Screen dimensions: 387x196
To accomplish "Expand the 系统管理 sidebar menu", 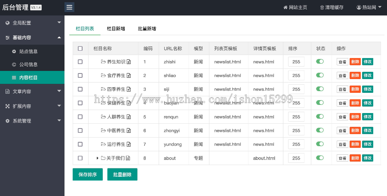I will pos(59,120).
